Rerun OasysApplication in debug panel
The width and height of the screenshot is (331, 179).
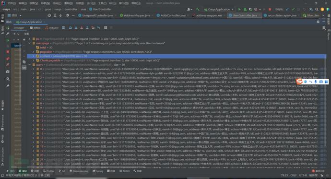8,28
